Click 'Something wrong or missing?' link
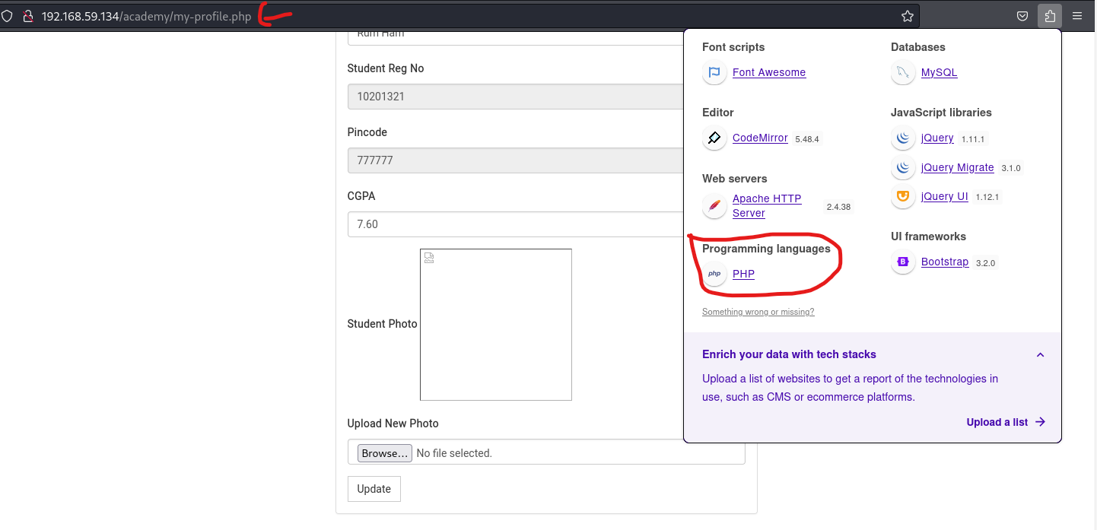Image resolution: width=1097 pixels, height=530 pixels. tap(758, 312)
